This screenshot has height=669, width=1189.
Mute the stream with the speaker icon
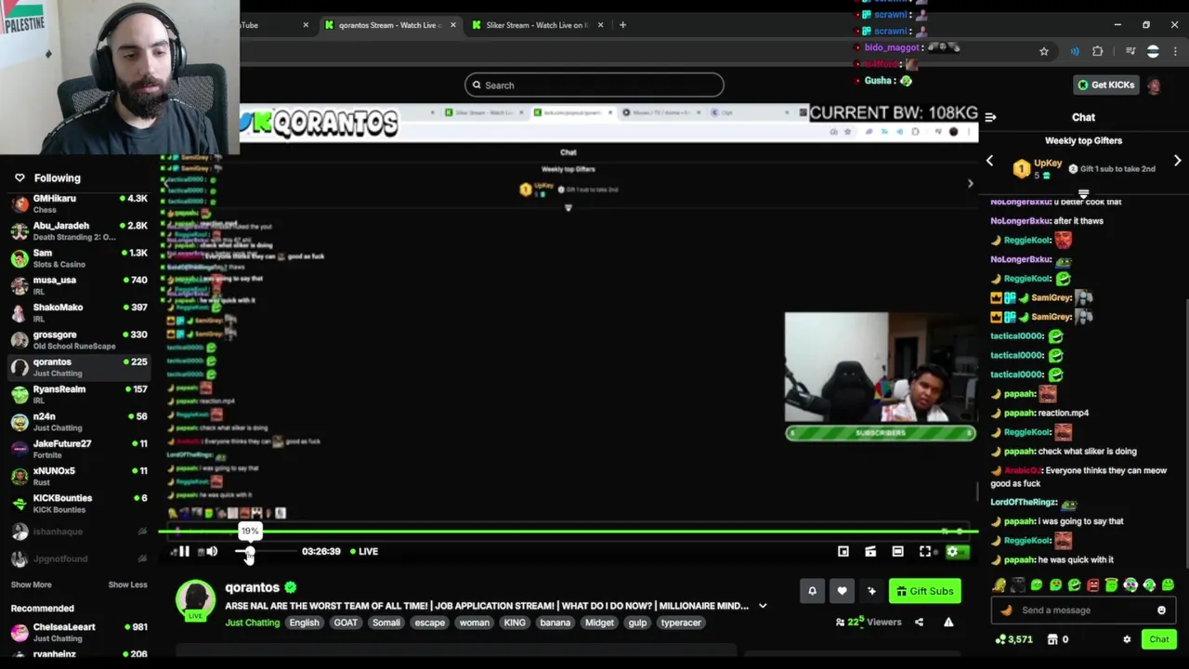(x=212, y=551)
